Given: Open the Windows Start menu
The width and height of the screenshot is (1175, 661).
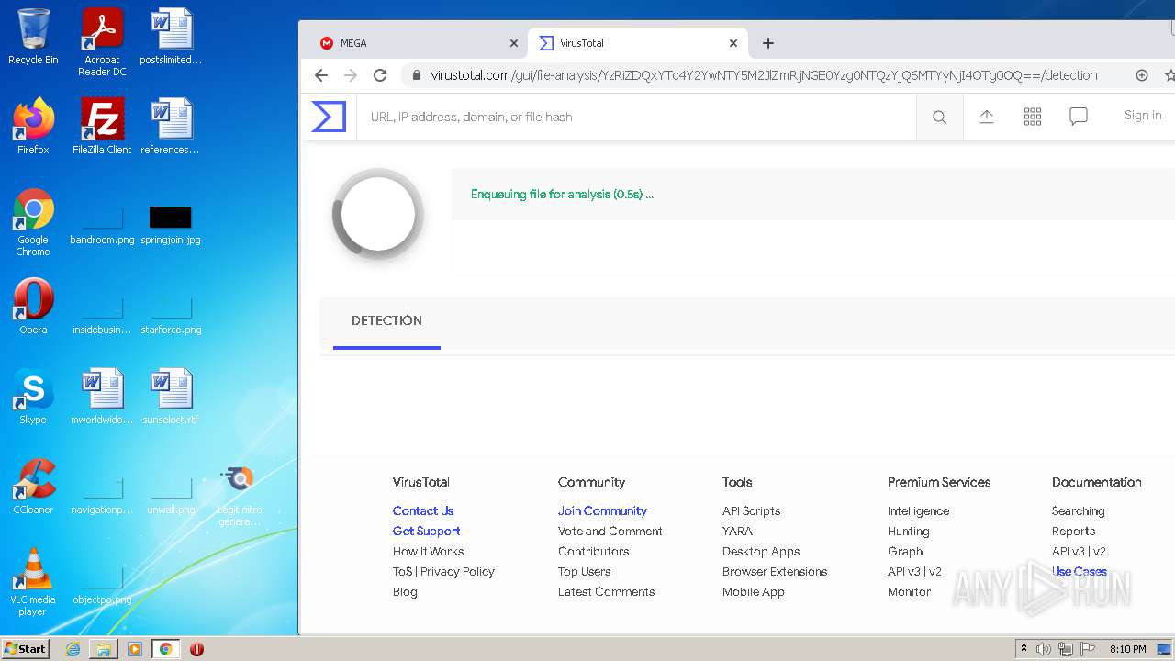Looking at the screenshot, I should [26, 648].
